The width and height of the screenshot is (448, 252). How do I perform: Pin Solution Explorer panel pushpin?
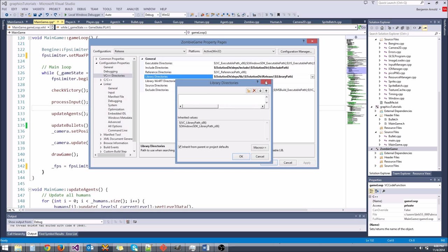tap(434, 22)
